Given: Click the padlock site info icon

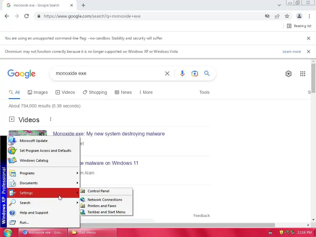Looking at the screenshot, I should point(39,16).
